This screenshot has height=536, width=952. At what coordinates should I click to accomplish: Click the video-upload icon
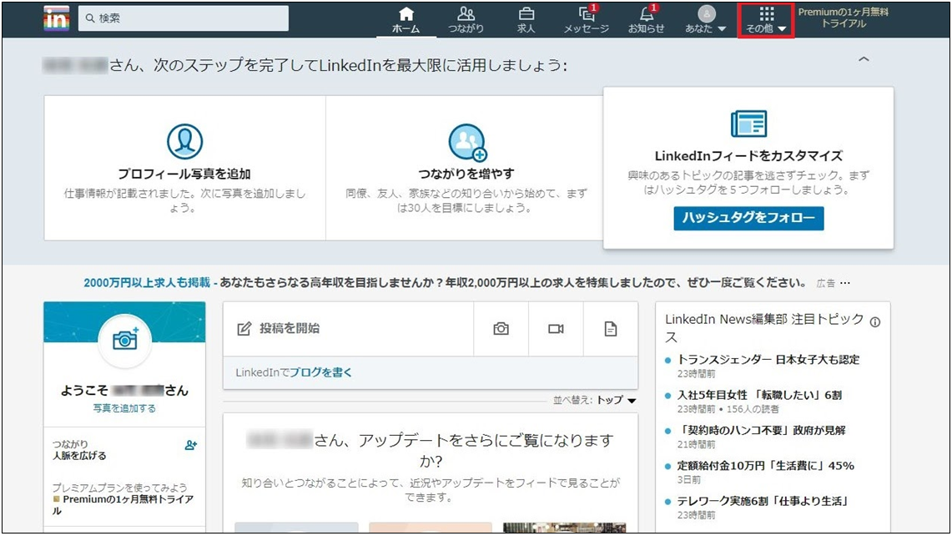click(556, 329)
